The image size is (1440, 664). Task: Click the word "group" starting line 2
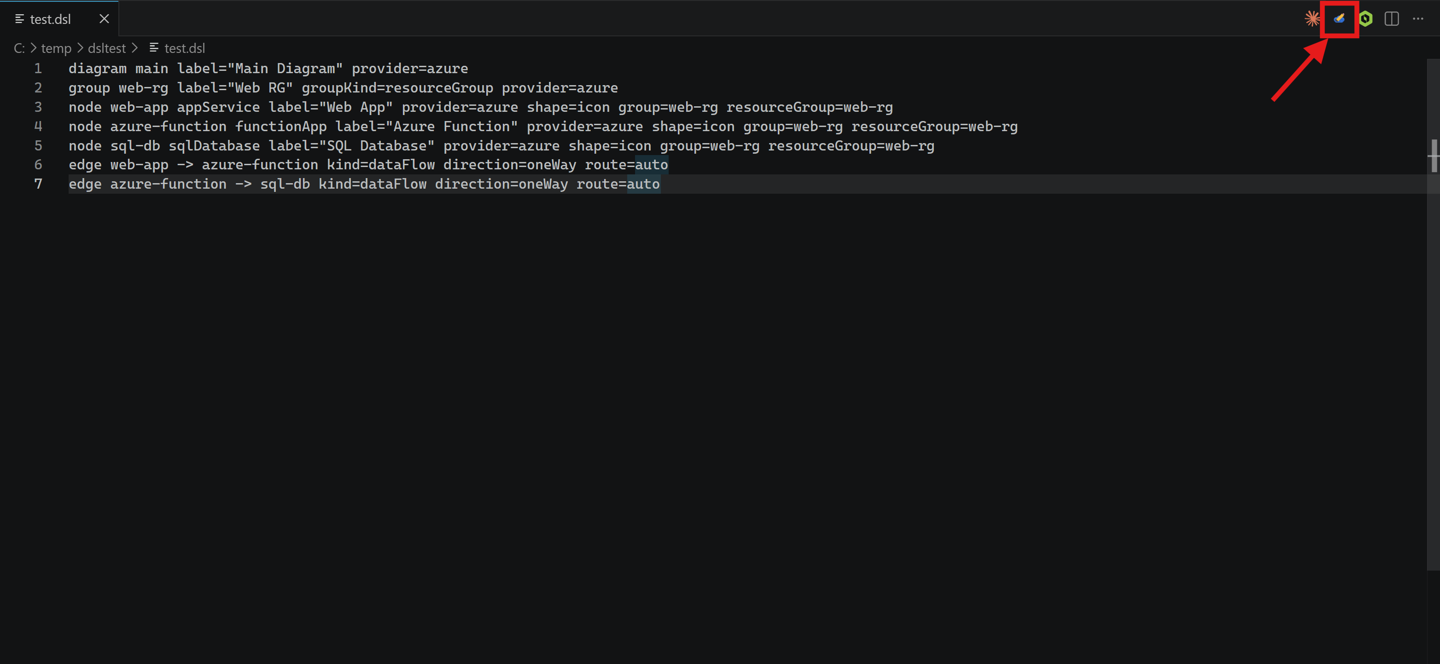(x=89, y=88)
